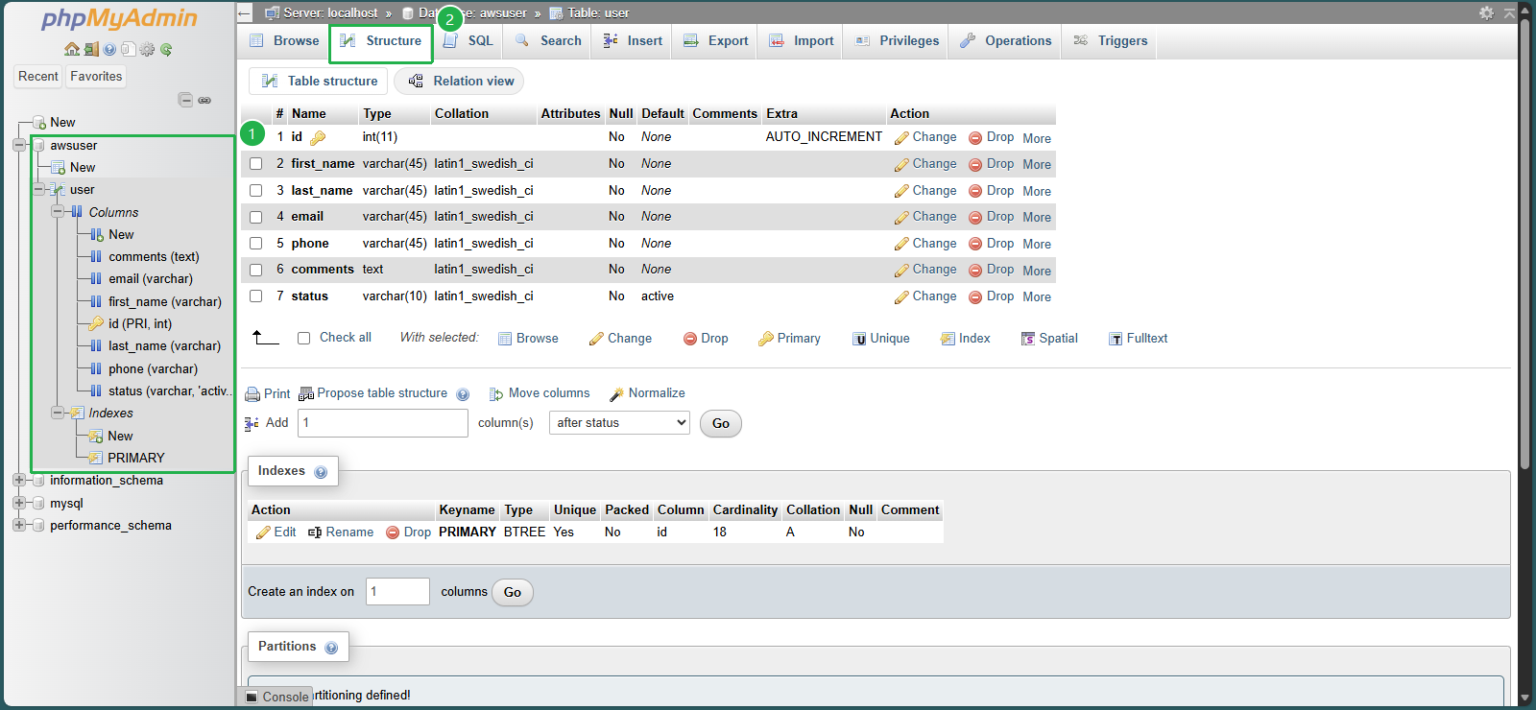The image size is (1536, 710).
Task: Open the navigation panel settings gear icon
Action: click(147, 49)
